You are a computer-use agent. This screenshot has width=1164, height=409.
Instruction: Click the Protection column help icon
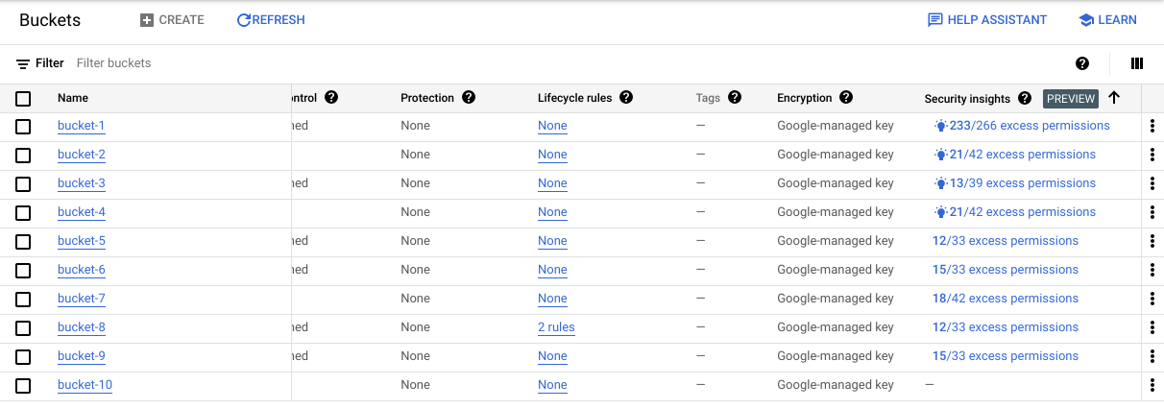pyautogui.click(x=469, y=98)
